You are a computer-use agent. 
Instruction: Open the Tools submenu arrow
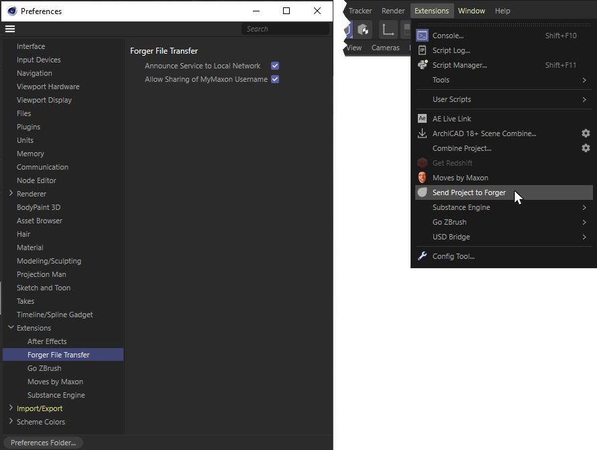584,80
